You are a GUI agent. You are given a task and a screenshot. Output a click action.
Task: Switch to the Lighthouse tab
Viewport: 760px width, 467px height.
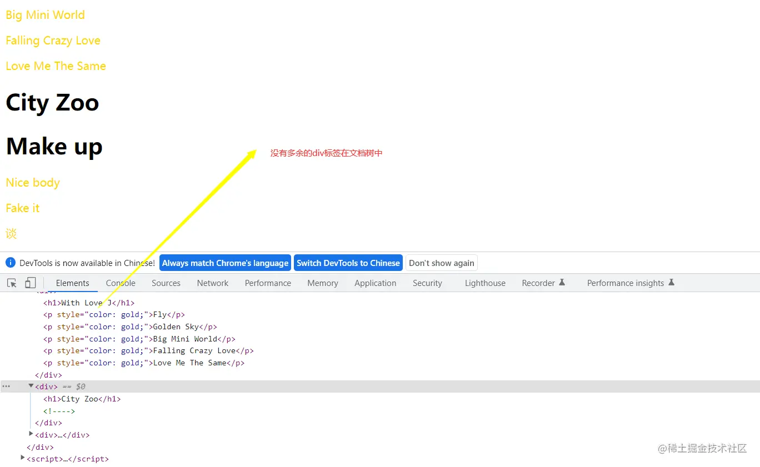tap(485, 283)
